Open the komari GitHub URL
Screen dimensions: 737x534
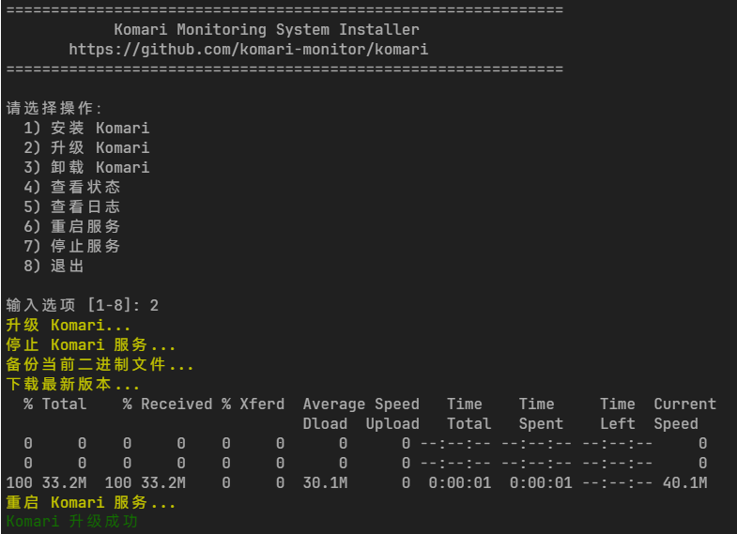click(249, 49)
